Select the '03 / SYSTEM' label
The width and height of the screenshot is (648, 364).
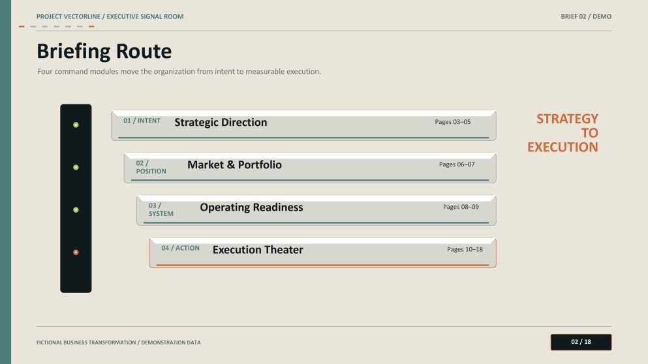tap(161, 209)
